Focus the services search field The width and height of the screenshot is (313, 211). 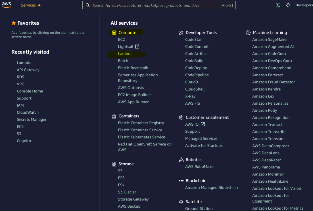tap(159, 5)
